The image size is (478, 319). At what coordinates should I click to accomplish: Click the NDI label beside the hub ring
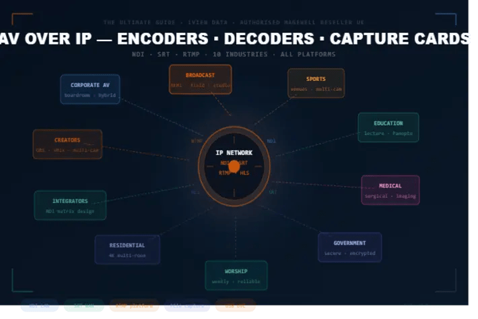click(x=271, y=141)
